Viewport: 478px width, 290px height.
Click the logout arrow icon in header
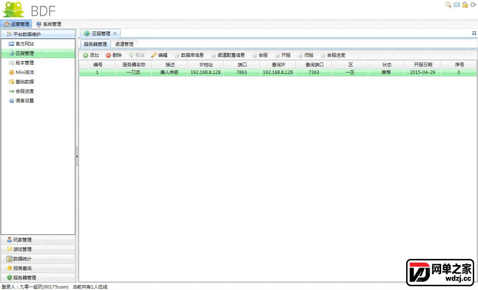[473, 5]
